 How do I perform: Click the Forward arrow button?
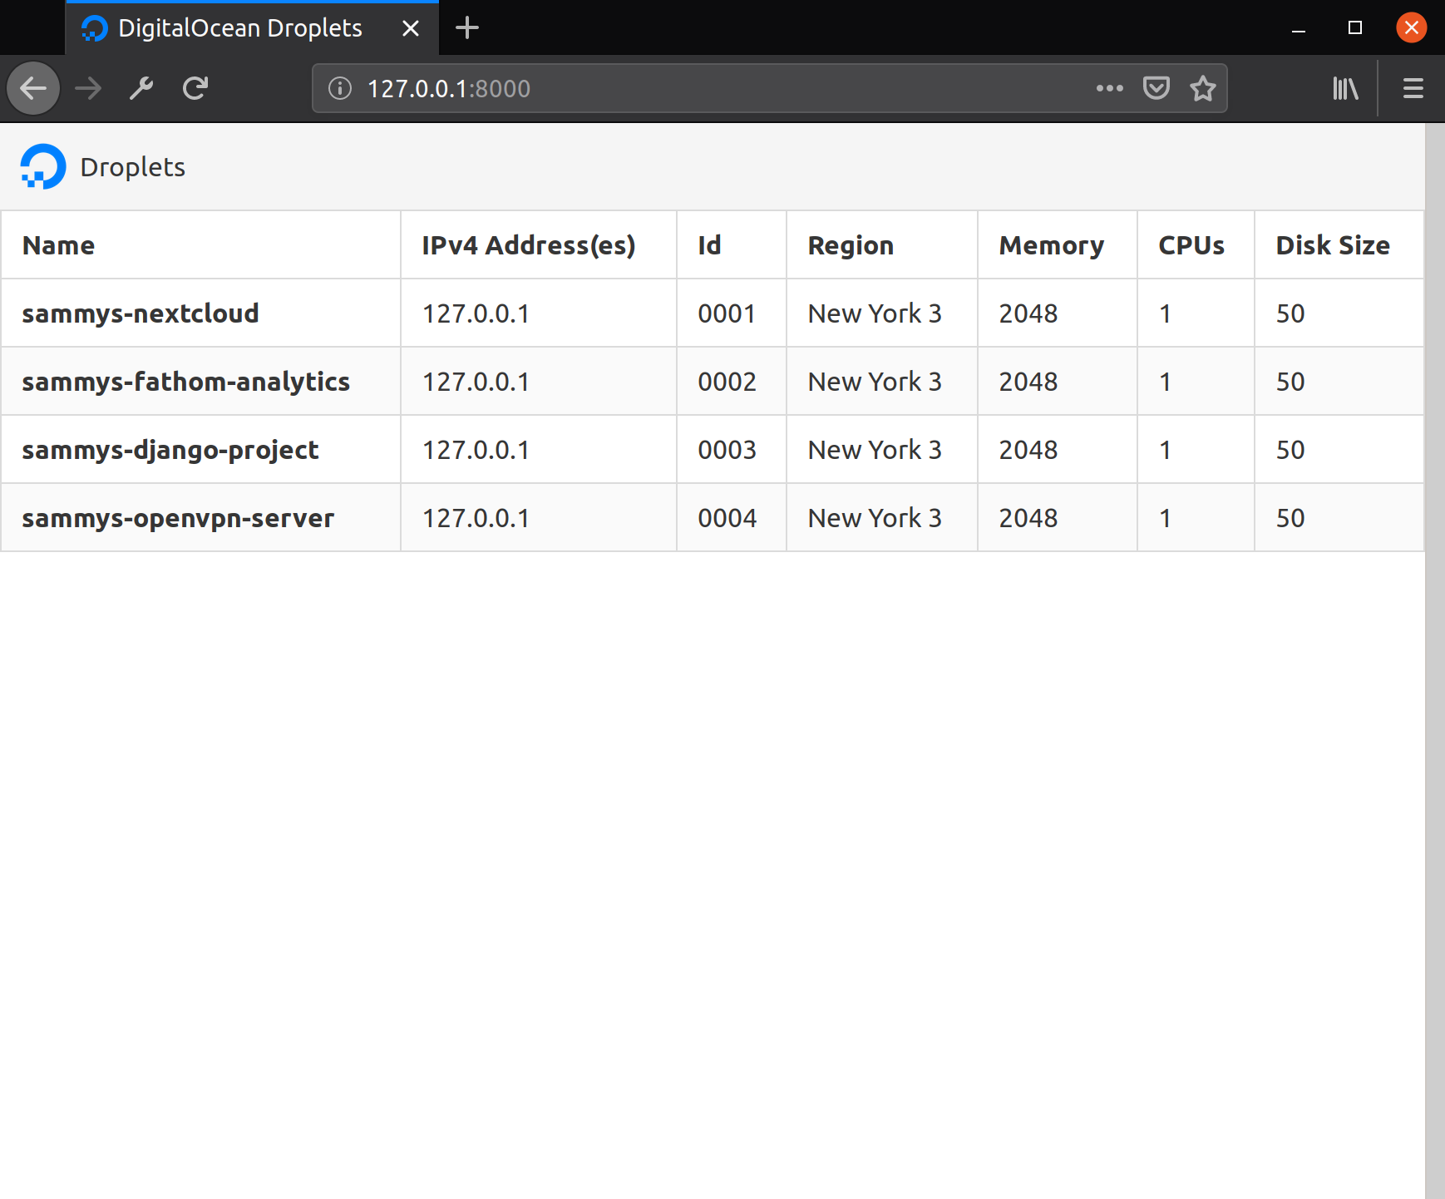point(88,88)
